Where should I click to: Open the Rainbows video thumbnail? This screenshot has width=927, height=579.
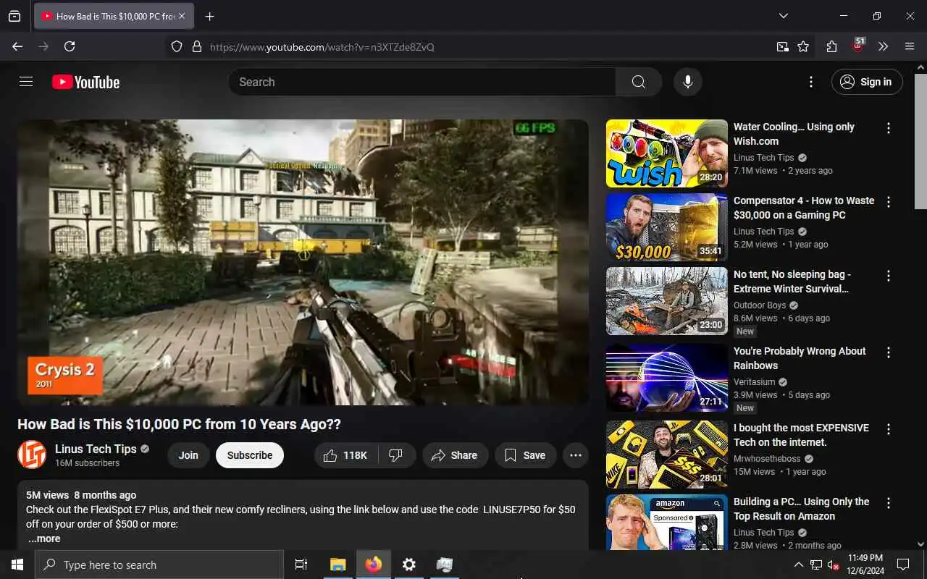(667, 378)
